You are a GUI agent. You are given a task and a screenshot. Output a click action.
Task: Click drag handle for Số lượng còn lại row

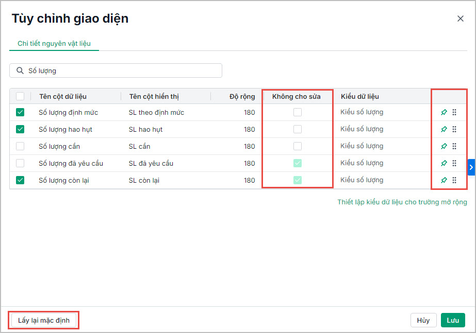(x=454, y=180)
